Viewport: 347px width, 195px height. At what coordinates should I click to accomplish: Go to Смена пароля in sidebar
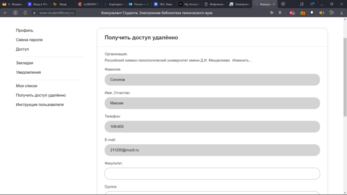click(x=29, y=40)
